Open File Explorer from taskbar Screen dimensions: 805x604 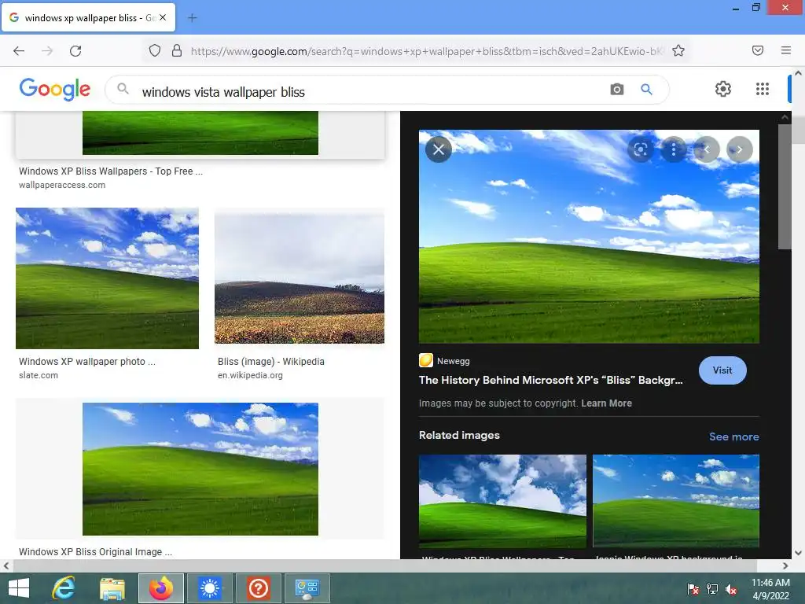coord(112,588)
